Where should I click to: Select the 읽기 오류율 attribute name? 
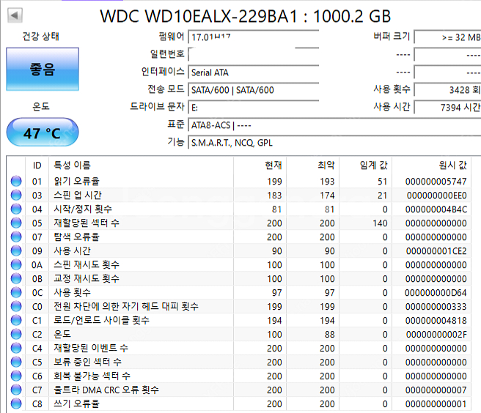[77, 181]
